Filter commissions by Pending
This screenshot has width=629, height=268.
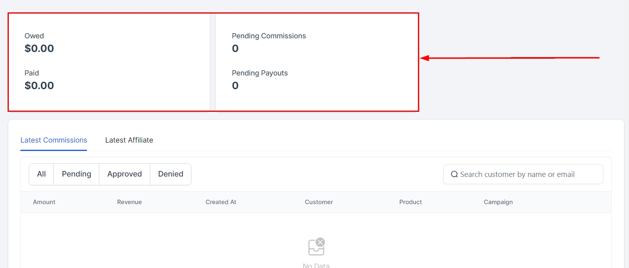tap(76, 174)
